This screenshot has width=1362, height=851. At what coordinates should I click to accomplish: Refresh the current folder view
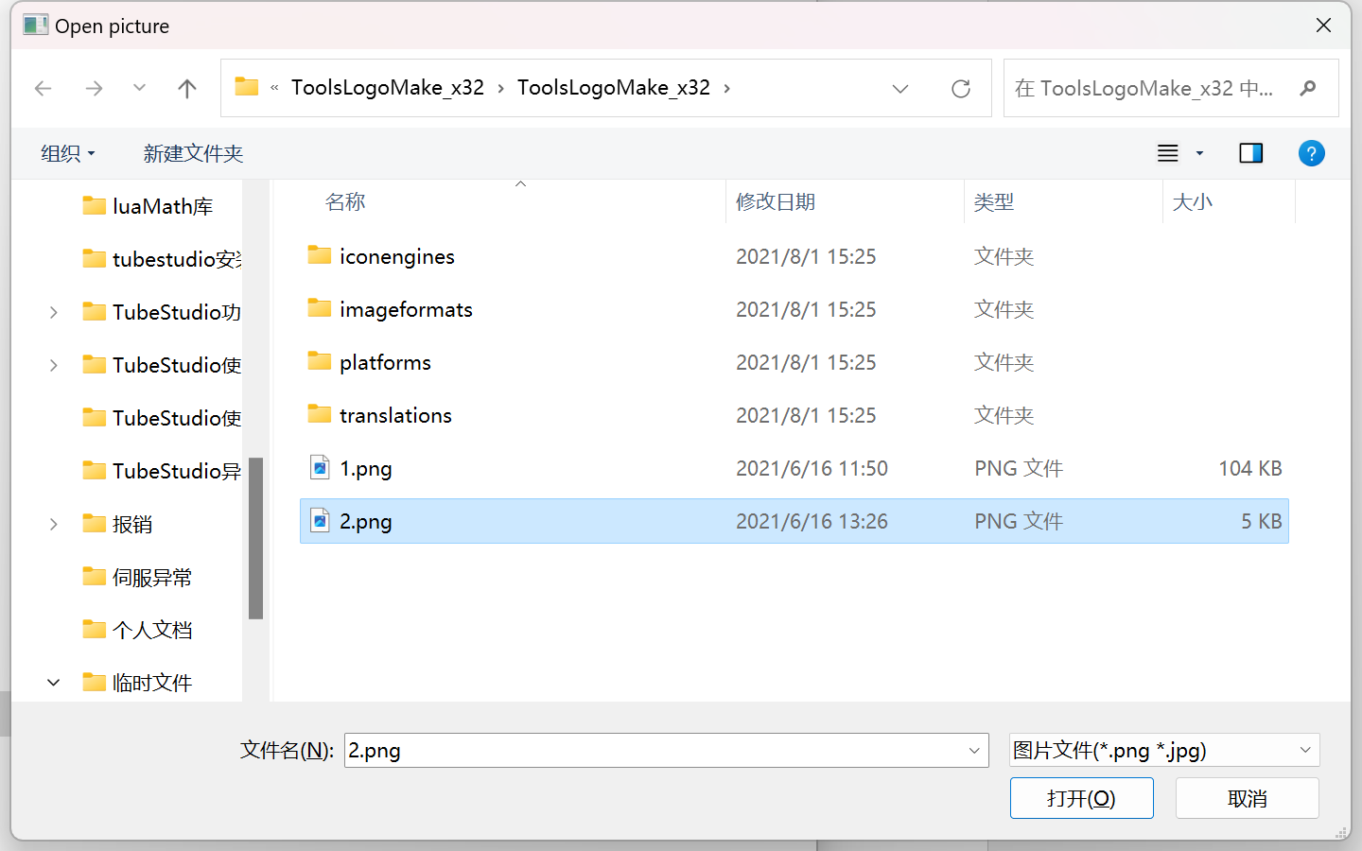[961, 89]
